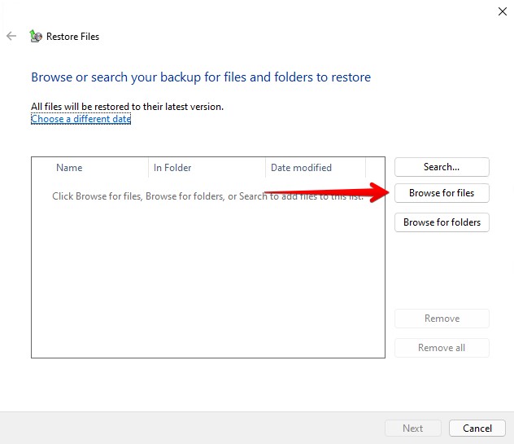Open the Choose a different date link

click(x=81, y=119)
